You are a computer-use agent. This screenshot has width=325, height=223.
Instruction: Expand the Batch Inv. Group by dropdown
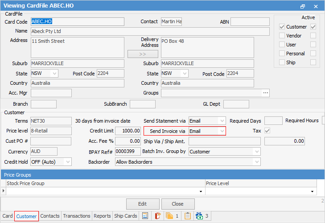coord(256,152)
